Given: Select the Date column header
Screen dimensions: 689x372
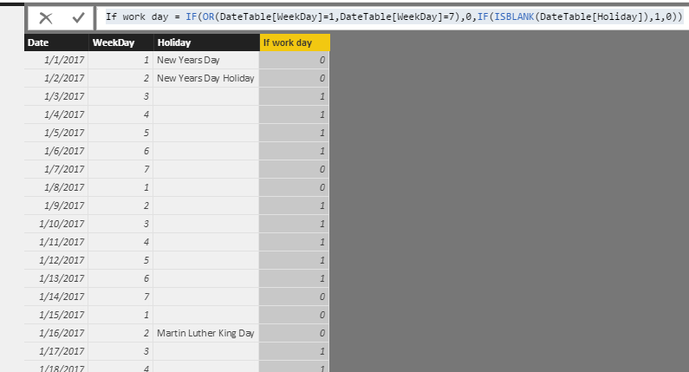Looking at the screenshot, I should [56, 42].
